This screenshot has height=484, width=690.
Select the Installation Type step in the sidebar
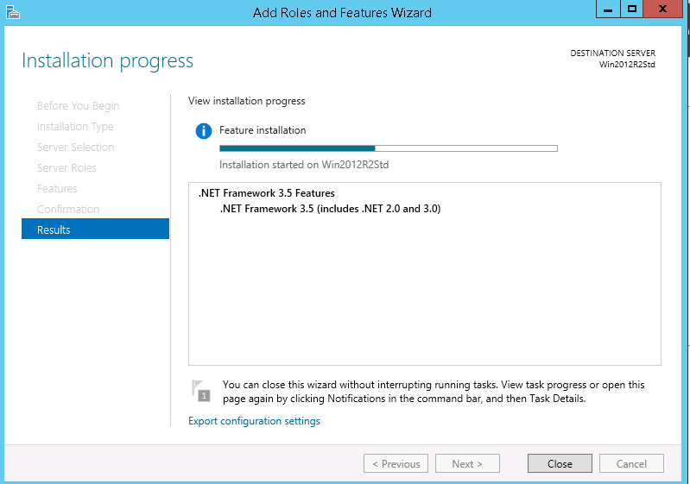tap(75, 127)
